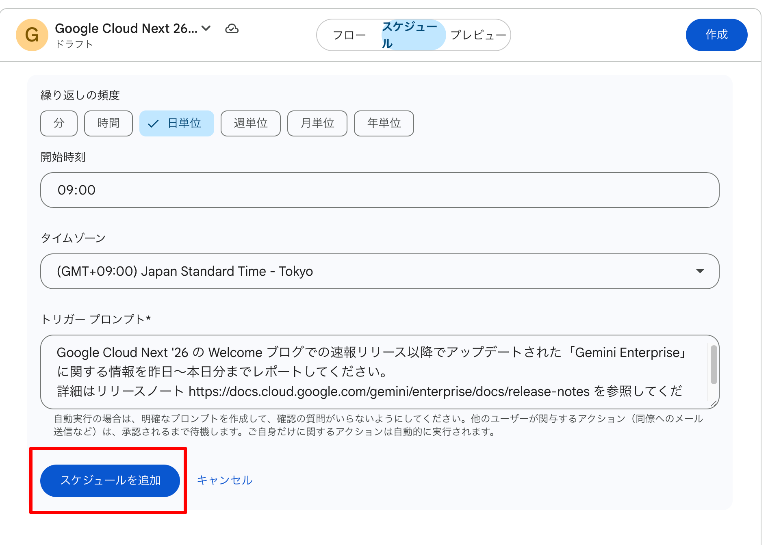Expand the Google Cloud Next 26 title chevron

206,28
